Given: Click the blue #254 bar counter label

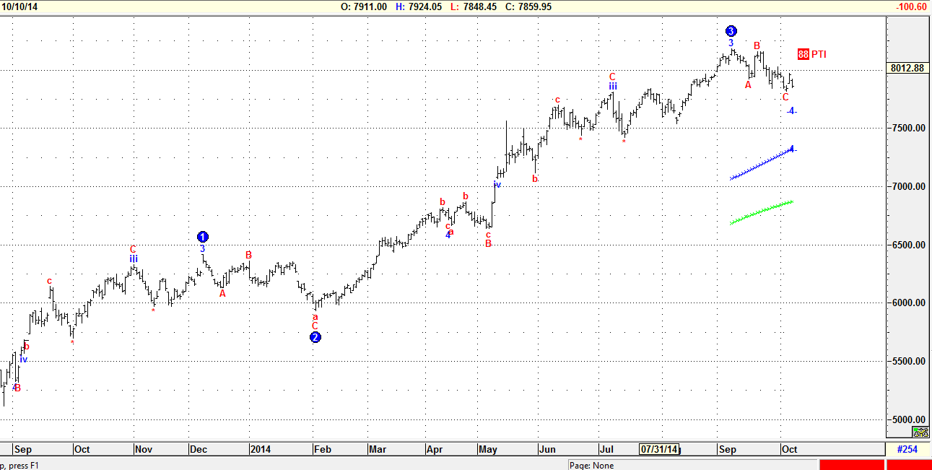Looking at the screenshot, I should 907,449.
